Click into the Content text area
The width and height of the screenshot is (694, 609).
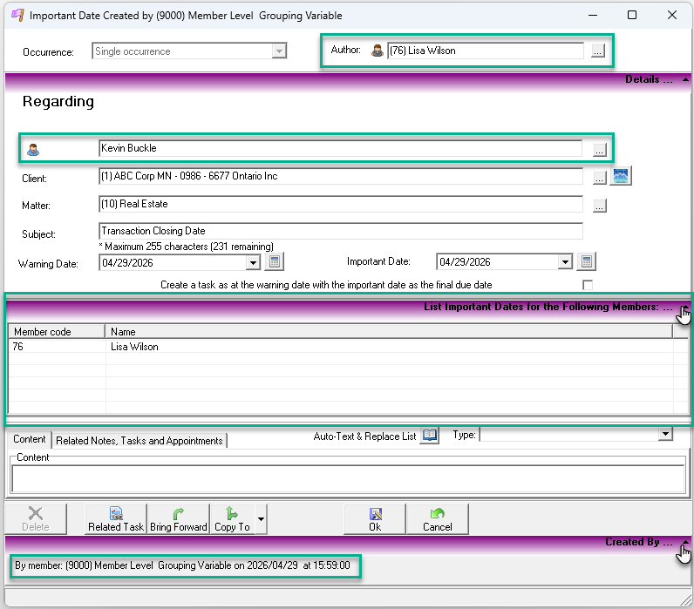click(x=349, y=479)
